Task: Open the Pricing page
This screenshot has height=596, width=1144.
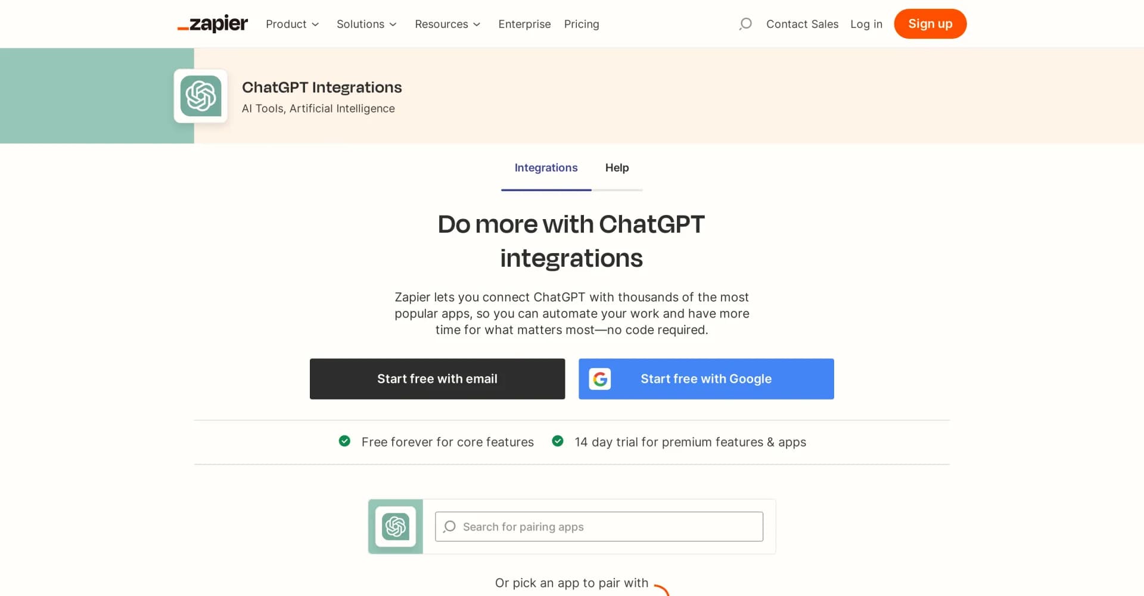Action: (x=582, y=24)
